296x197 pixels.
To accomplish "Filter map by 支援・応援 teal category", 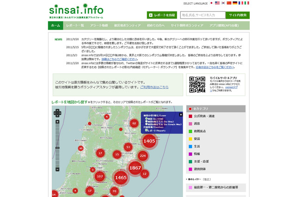I will click(x=216, y=161).
